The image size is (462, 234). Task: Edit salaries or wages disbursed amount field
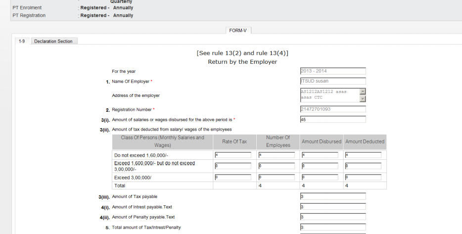point(333,119)
